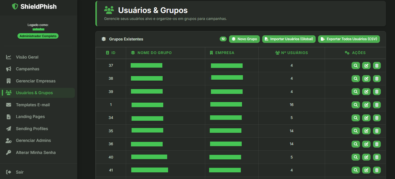Image resolution: width=395 pixels, height=179 pixels.
Task: Export all users via Exportar Todos Usuários (CSV)
Action: (x=349, y=39)
